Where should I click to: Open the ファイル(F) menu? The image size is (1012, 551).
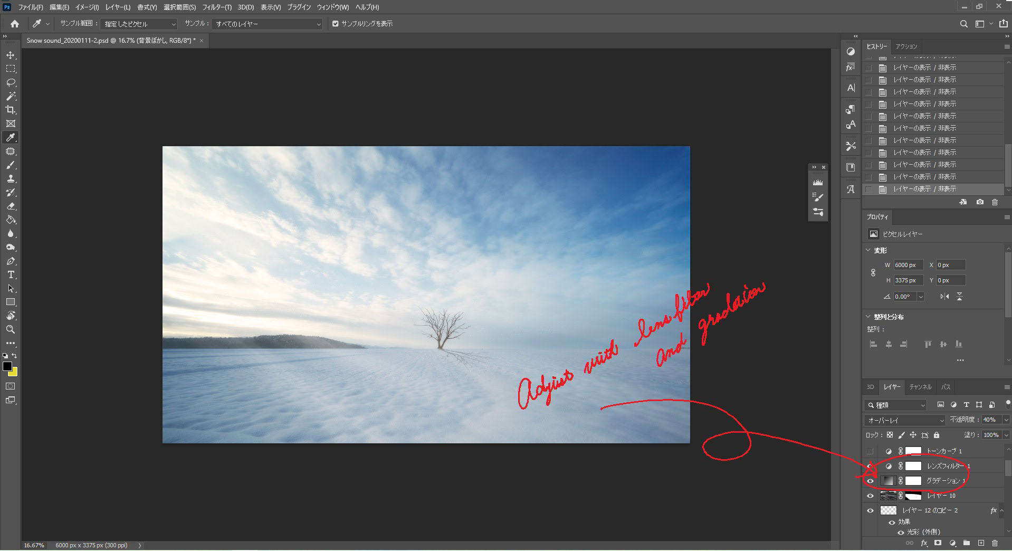tap(31, 7)
